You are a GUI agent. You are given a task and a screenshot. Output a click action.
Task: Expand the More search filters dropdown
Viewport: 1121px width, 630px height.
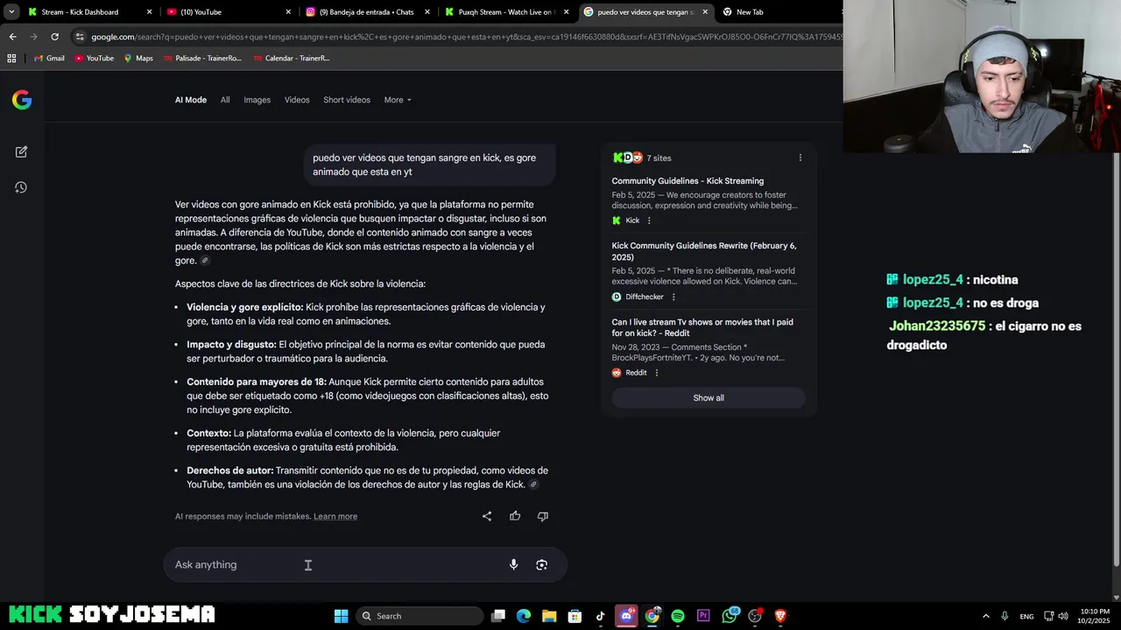398,100
